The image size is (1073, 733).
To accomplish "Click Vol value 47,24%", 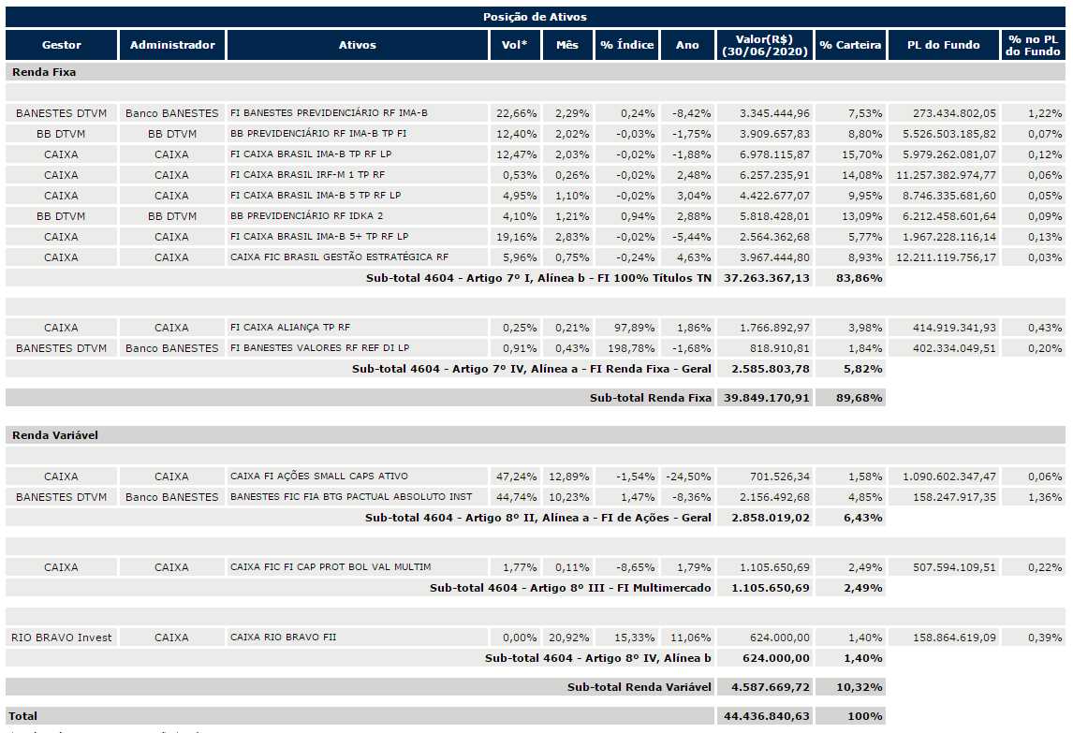I will click(x=517, y=476).
